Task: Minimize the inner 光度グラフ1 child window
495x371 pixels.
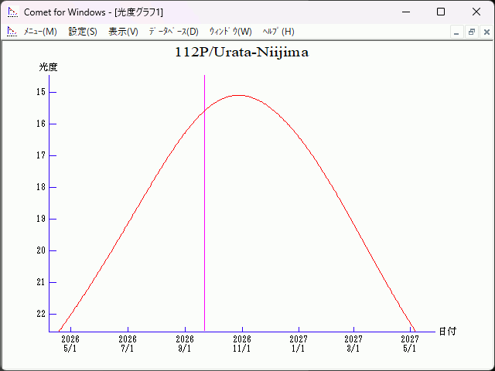Action: tap(457, 32)
